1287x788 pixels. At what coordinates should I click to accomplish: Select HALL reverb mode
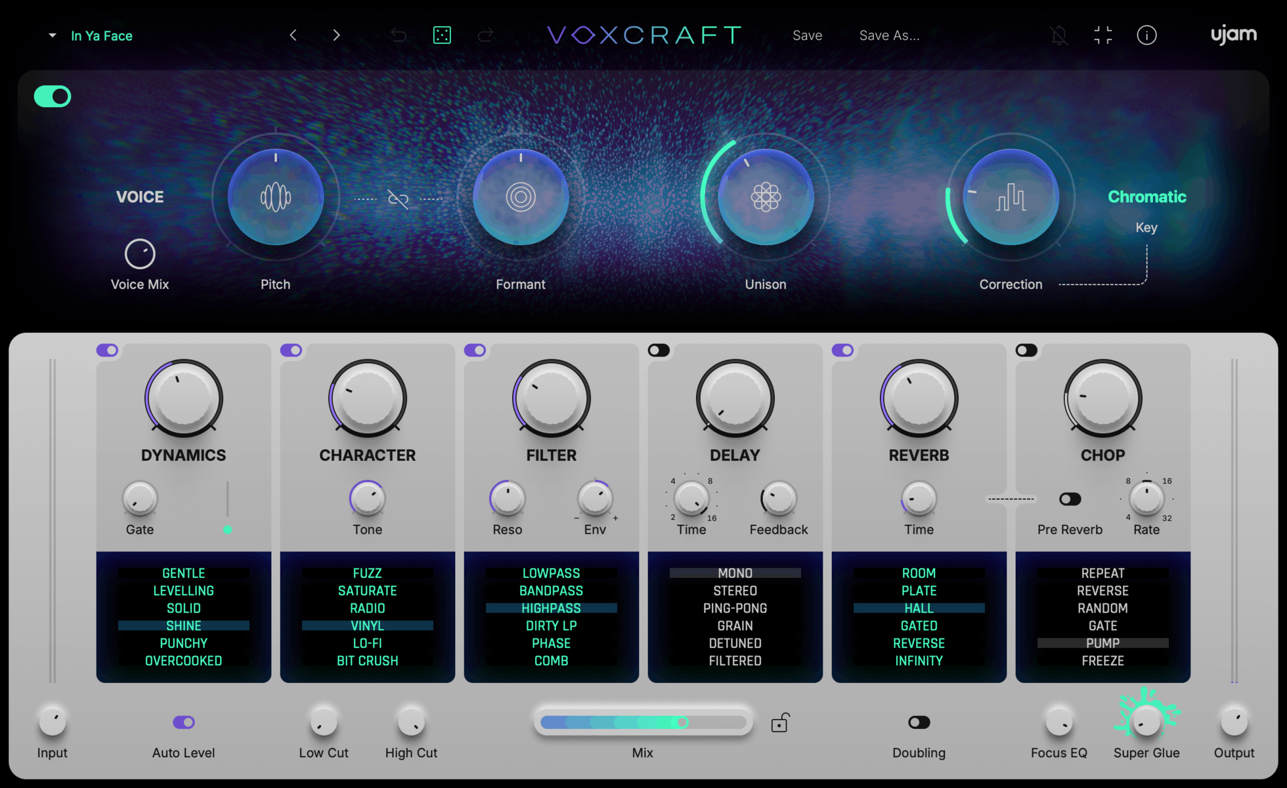tap(918, 608)
